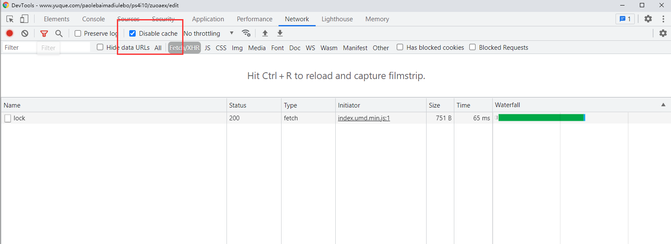Image resolution: width=671 pixels, height=244 pixels.
Task: Filter requests by WS
Action: pyautogui.click(x=311, y=48)
